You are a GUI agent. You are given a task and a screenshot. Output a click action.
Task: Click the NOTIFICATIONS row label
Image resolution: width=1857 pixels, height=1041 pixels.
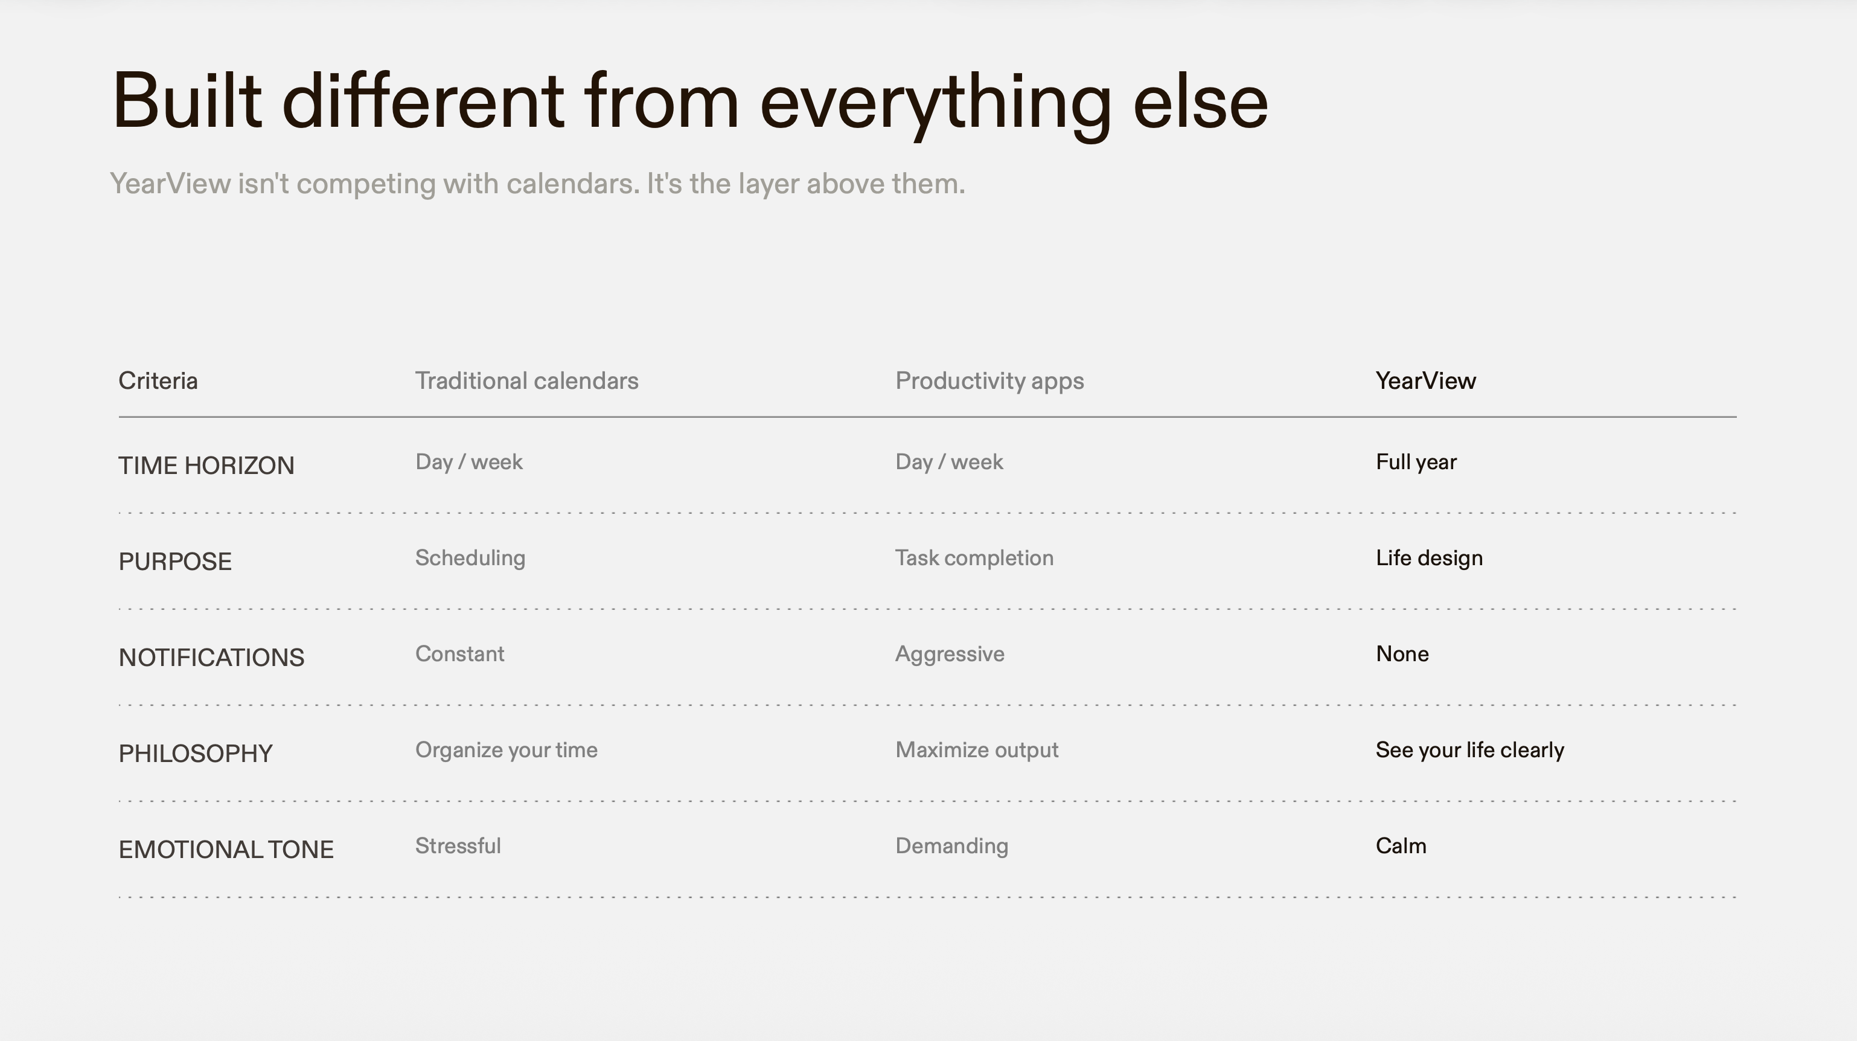pyautogui.click(x=211, y=658)
